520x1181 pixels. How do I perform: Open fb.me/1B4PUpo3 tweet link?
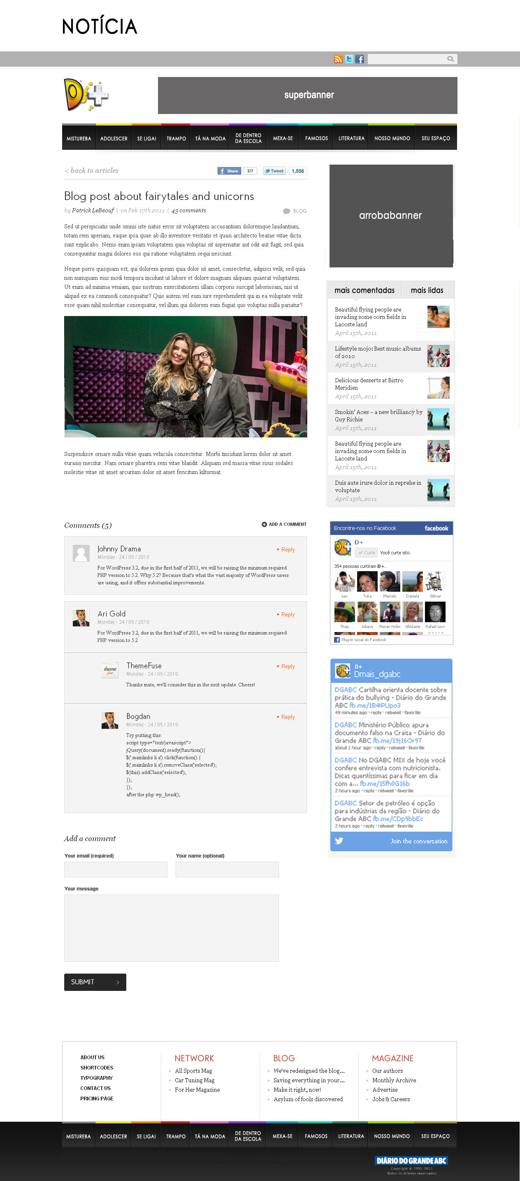[x=375, y=705]
